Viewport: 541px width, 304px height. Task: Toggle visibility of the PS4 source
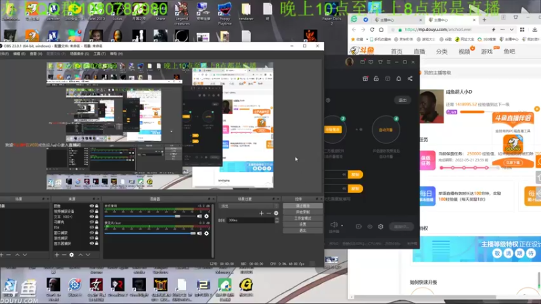point(91,227)
